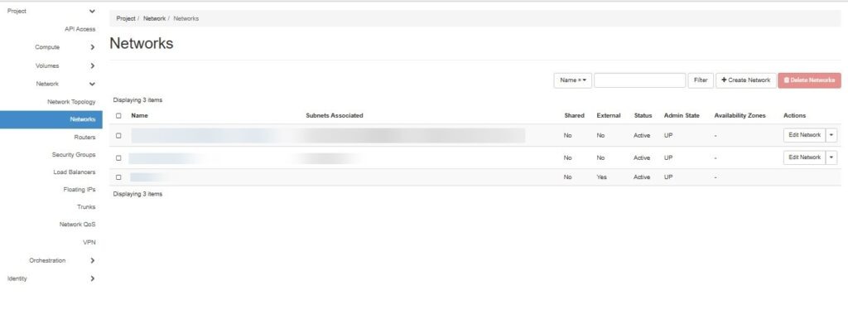This screenshot has height=334, width=848.
Task: Collapse the Project sidebar section chevron
Action: coord(92,12)
